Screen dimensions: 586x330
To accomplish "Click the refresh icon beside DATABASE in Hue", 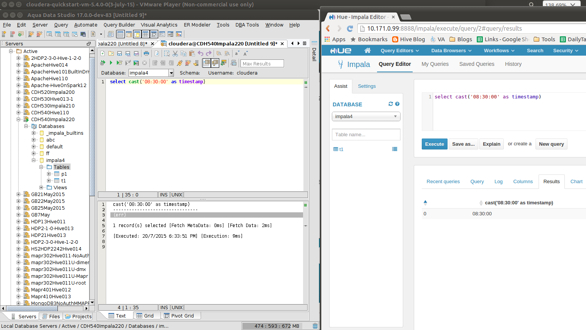I will (x=391, y=104).
